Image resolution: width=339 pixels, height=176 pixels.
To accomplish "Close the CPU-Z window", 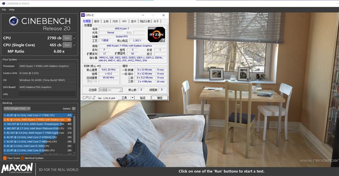I will (x=164, y=15).
